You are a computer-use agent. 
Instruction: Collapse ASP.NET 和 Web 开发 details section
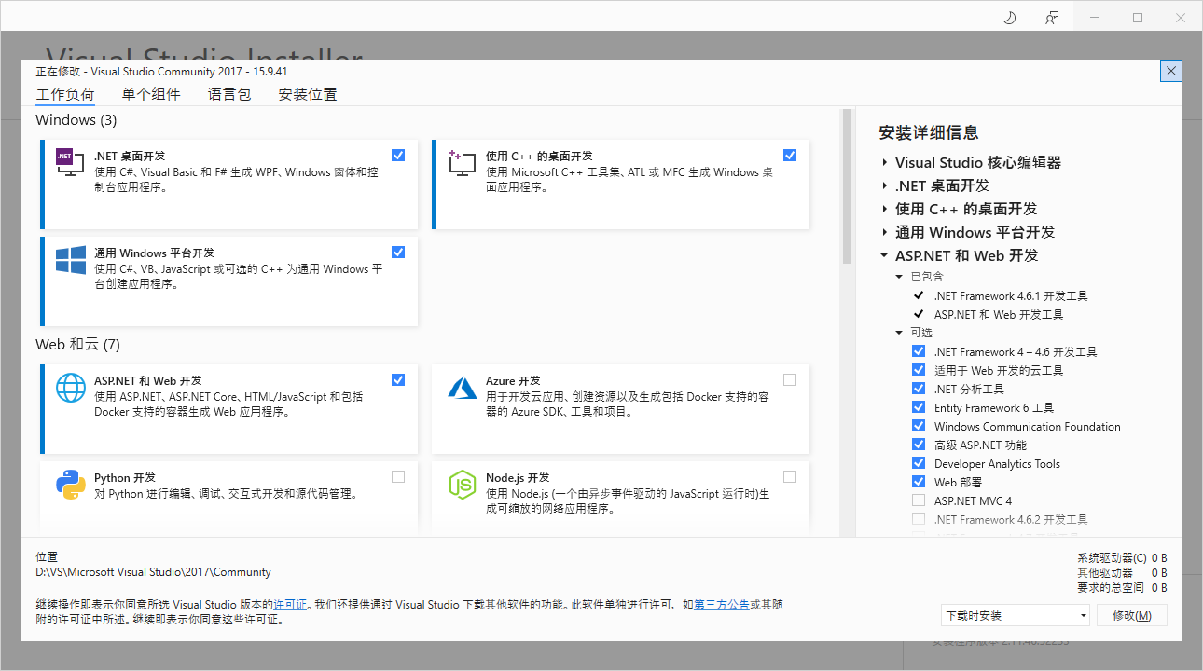coord(884,256)
